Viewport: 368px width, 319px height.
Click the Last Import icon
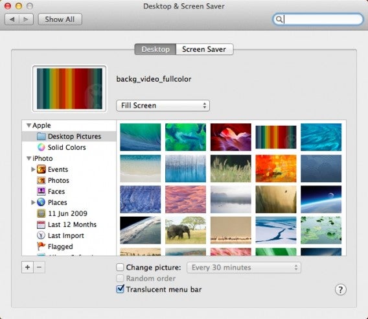41,235
